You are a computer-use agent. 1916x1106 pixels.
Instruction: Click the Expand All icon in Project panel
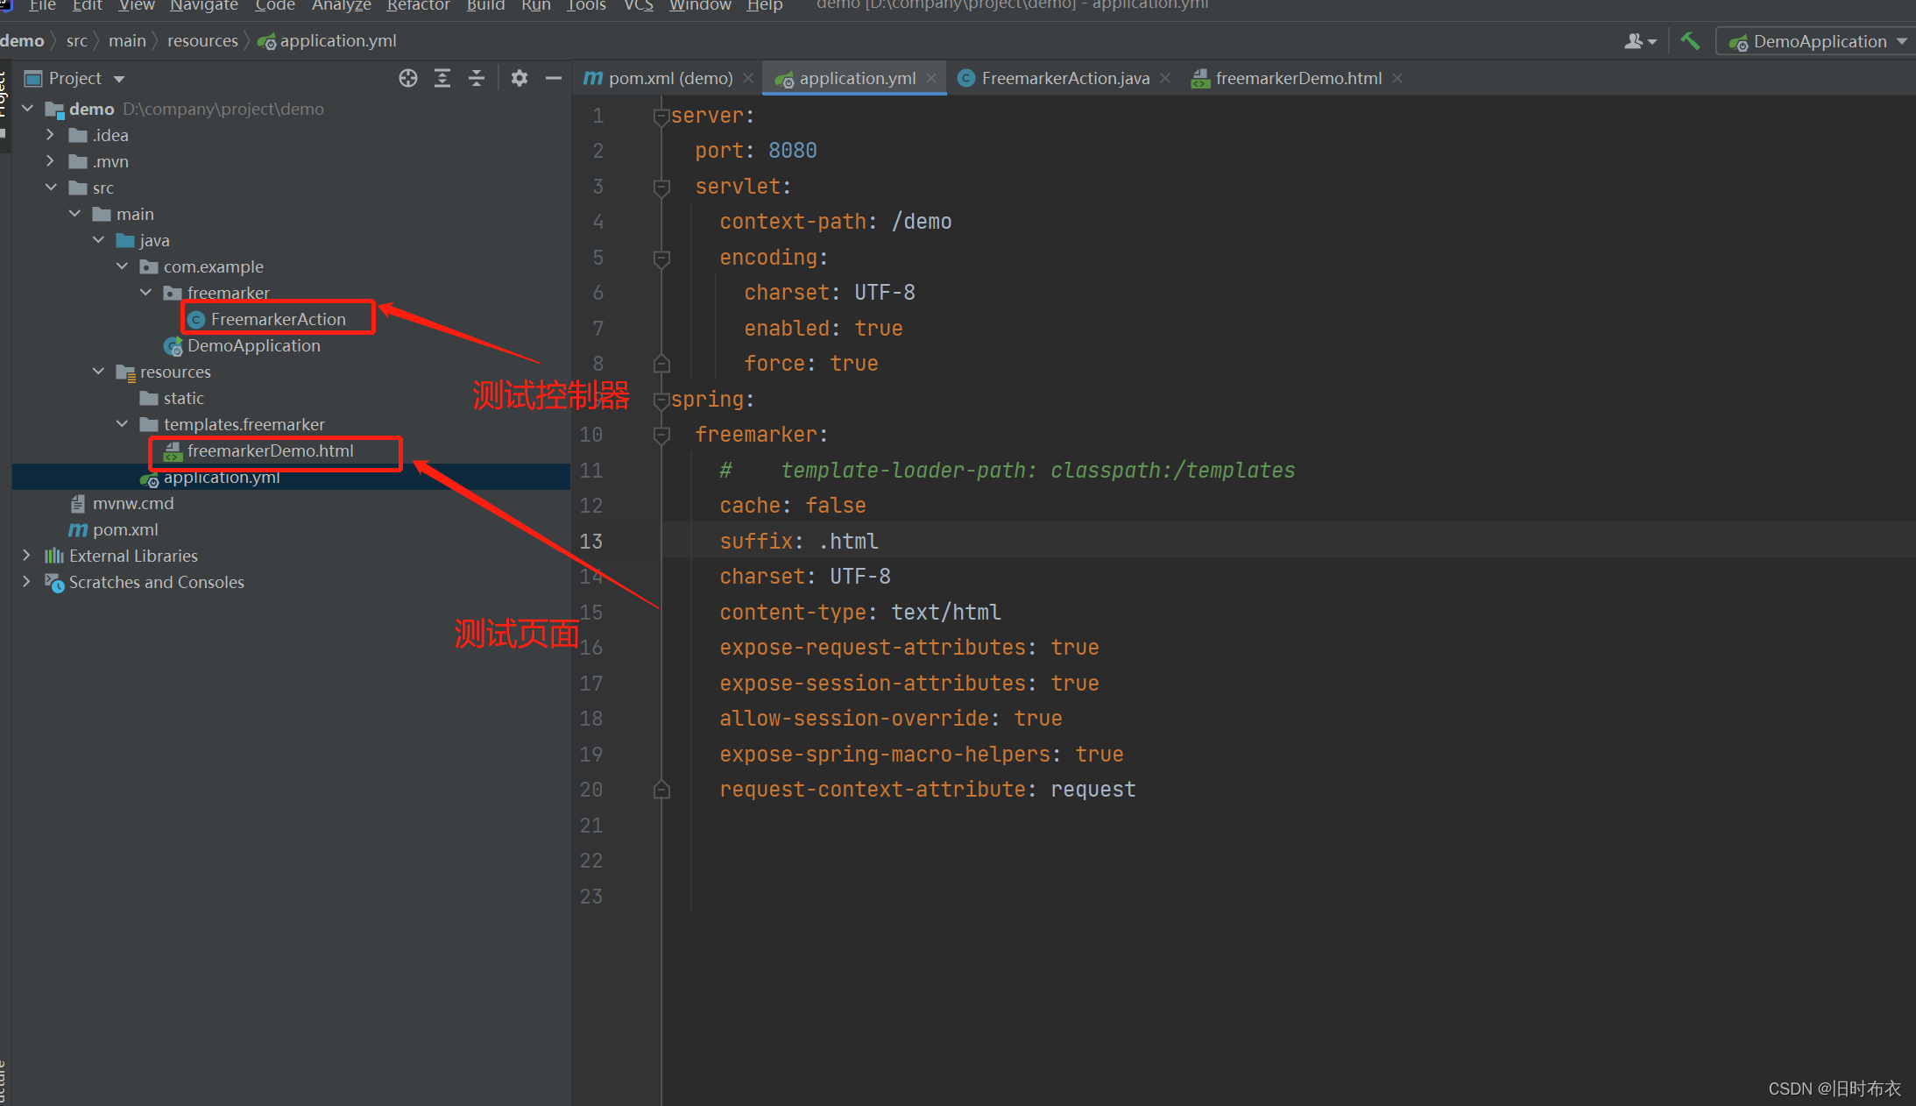tap(442, 78)
